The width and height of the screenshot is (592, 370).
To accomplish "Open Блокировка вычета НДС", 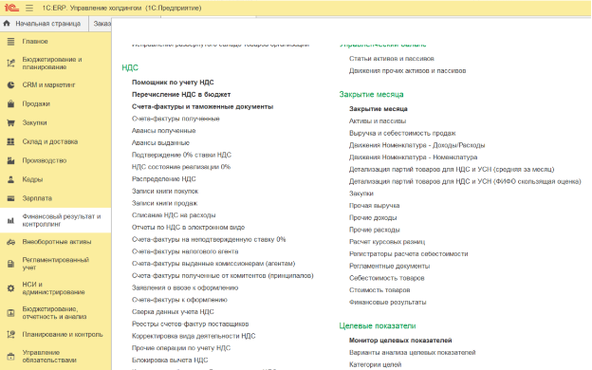I will click(x=170, y=361).
